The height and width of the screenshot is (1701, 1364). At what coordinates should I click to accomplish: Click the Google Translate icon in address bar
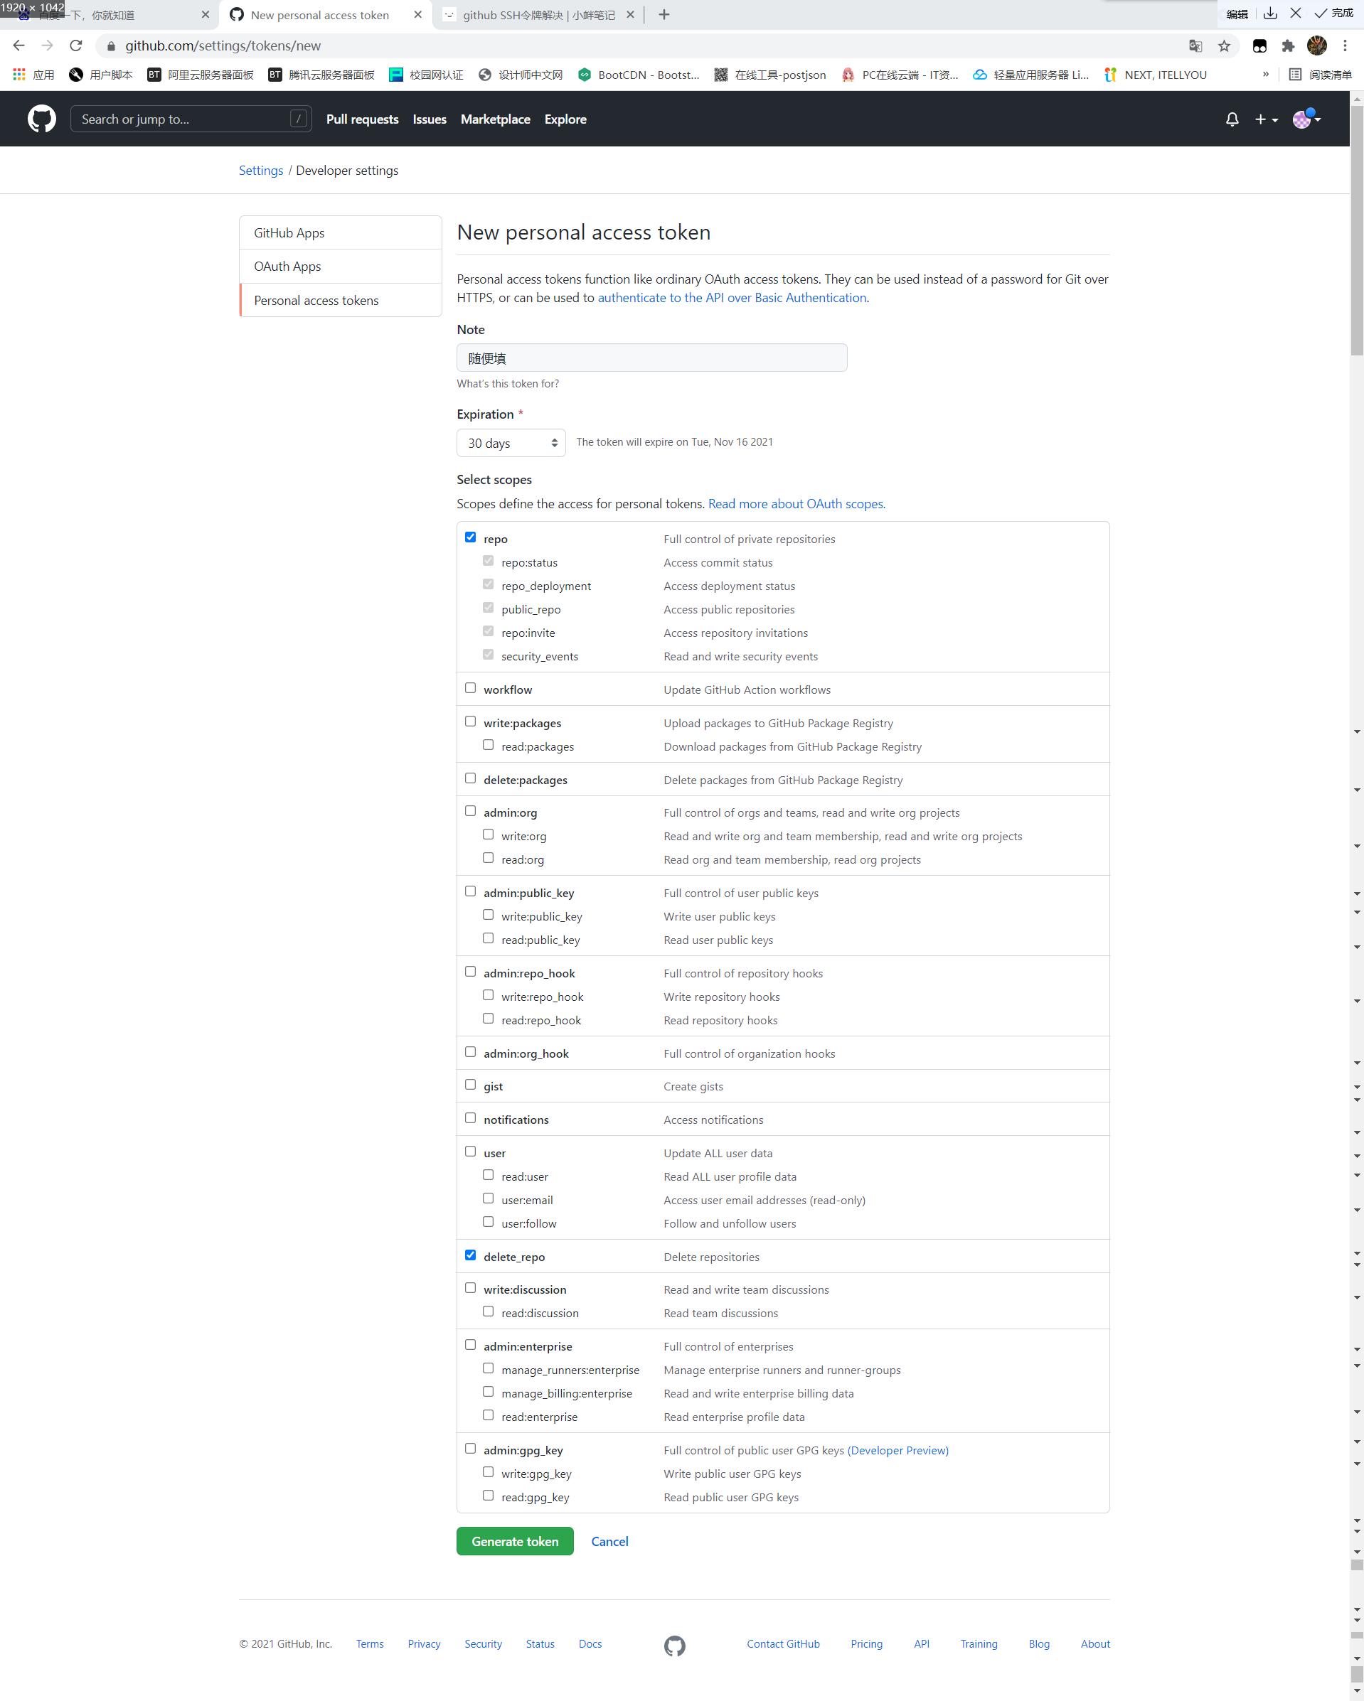[1195, 45]
